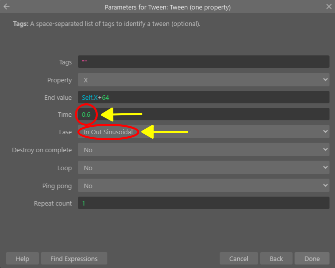Click the Tags input field
The width and height of the screenshot is (335, 268).
pyautogui.click(x=203, y=62)
